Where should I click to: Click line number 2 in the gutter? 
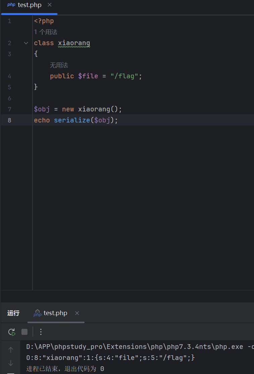tap(9, 43)
